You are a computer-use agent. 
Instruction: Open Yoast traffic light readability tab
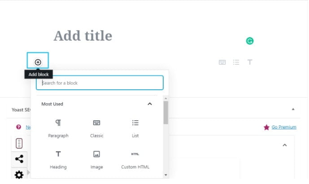pos(19,143)
